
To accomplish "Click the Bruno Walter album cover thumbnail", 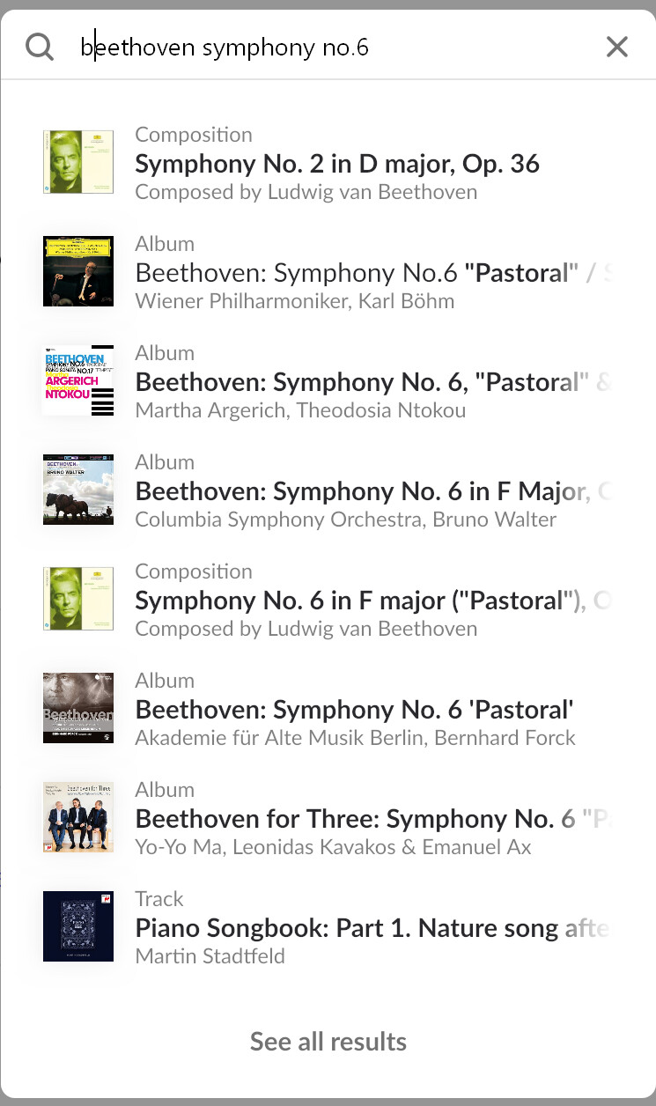I will 78,490.
